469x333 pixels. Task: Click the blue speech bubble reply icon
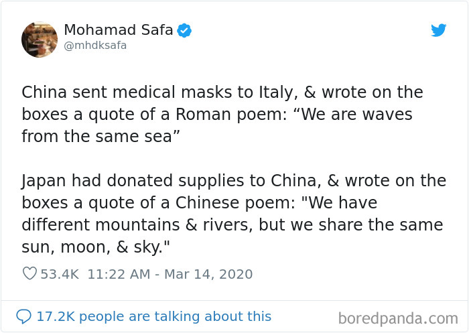point(23,316)
